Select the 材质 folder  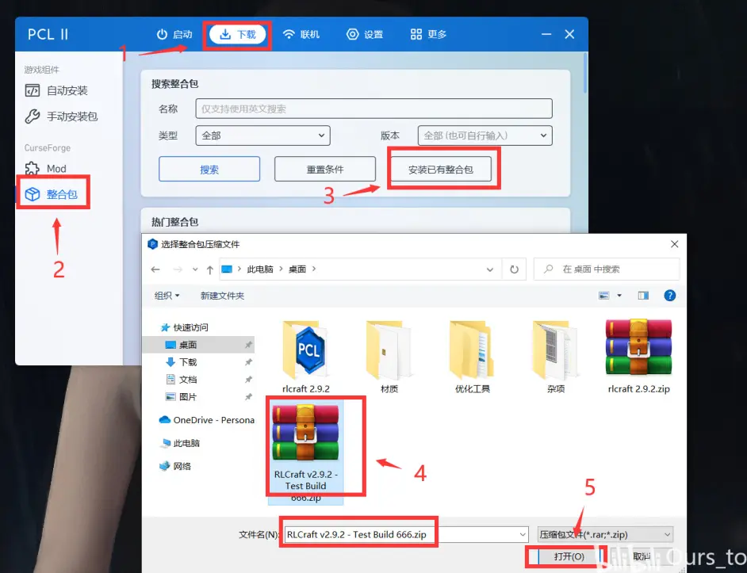click(x=389, y=357)
